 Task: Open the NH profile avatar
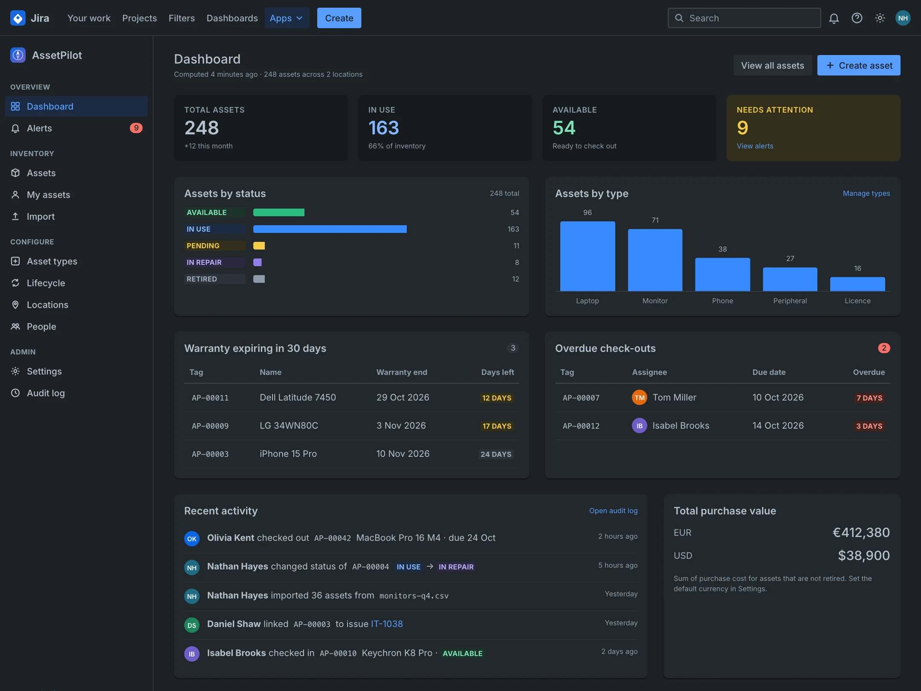pos(903,18)
